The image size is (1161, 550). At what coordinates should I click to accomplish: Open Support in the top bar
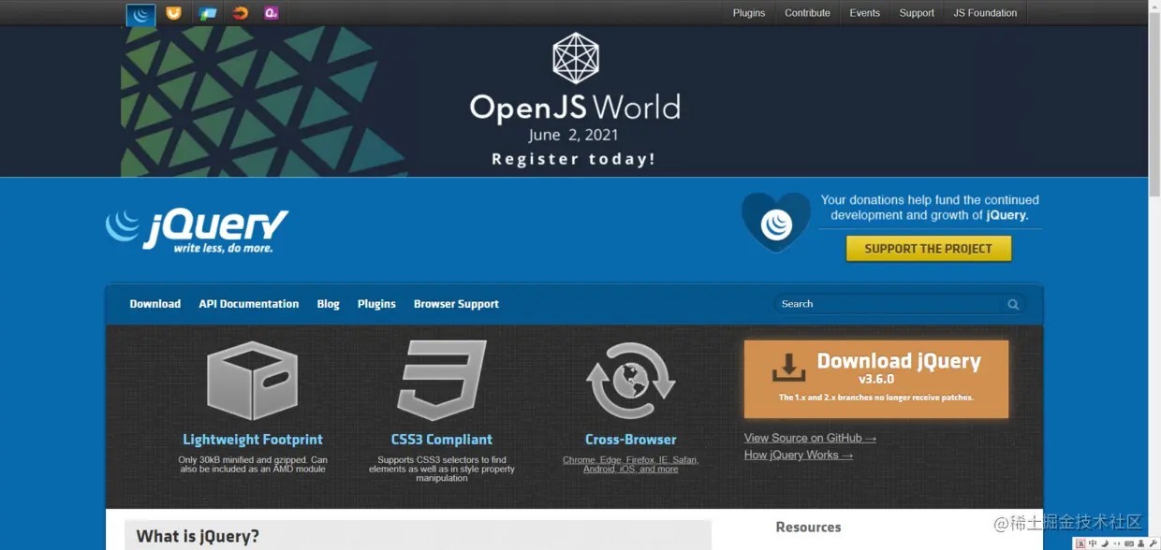pyautogui.click(x=917, y=13)
